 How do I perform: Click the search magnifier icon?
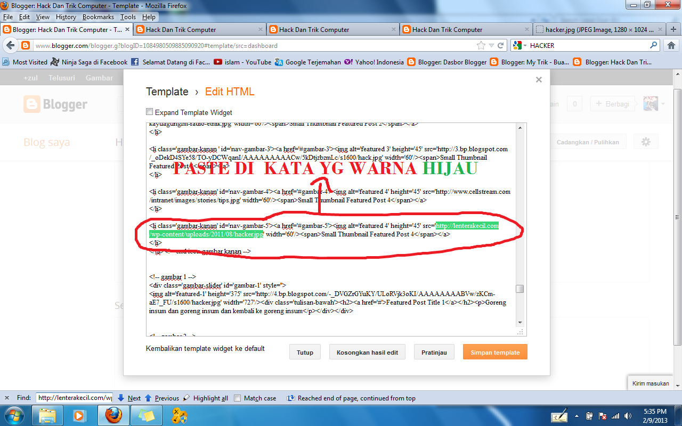coord(654,46)
